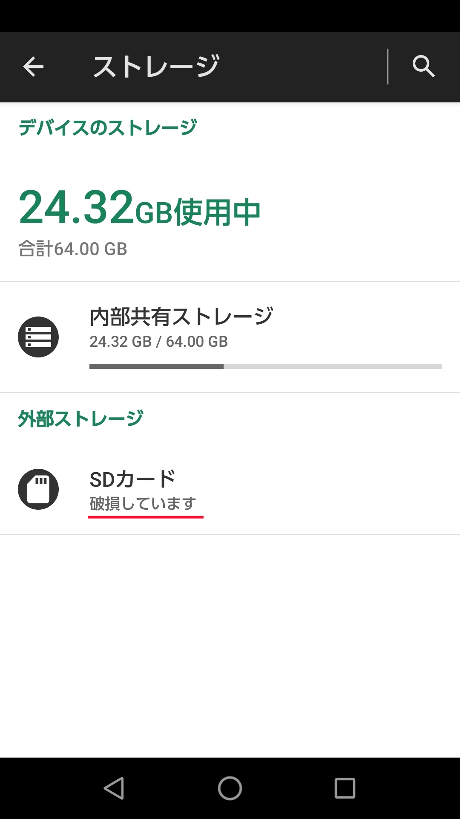Tap the 24.32 GB / 64.00 GB usage text
The width and height of the screenshot is (460, 819).
158,342
